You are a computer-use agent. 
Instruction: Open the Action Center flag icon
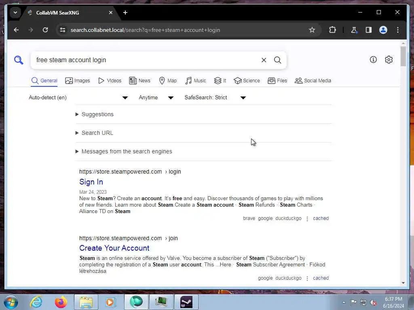[353, 302]
